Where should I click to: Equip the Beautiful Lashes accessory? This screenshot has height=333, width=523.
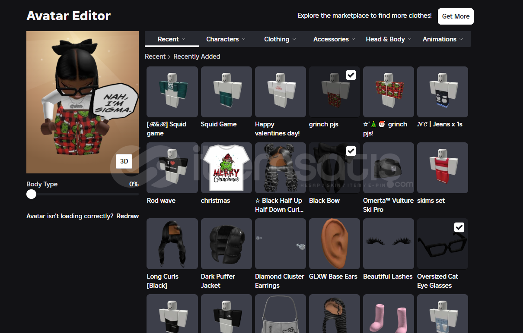(389, 244)
